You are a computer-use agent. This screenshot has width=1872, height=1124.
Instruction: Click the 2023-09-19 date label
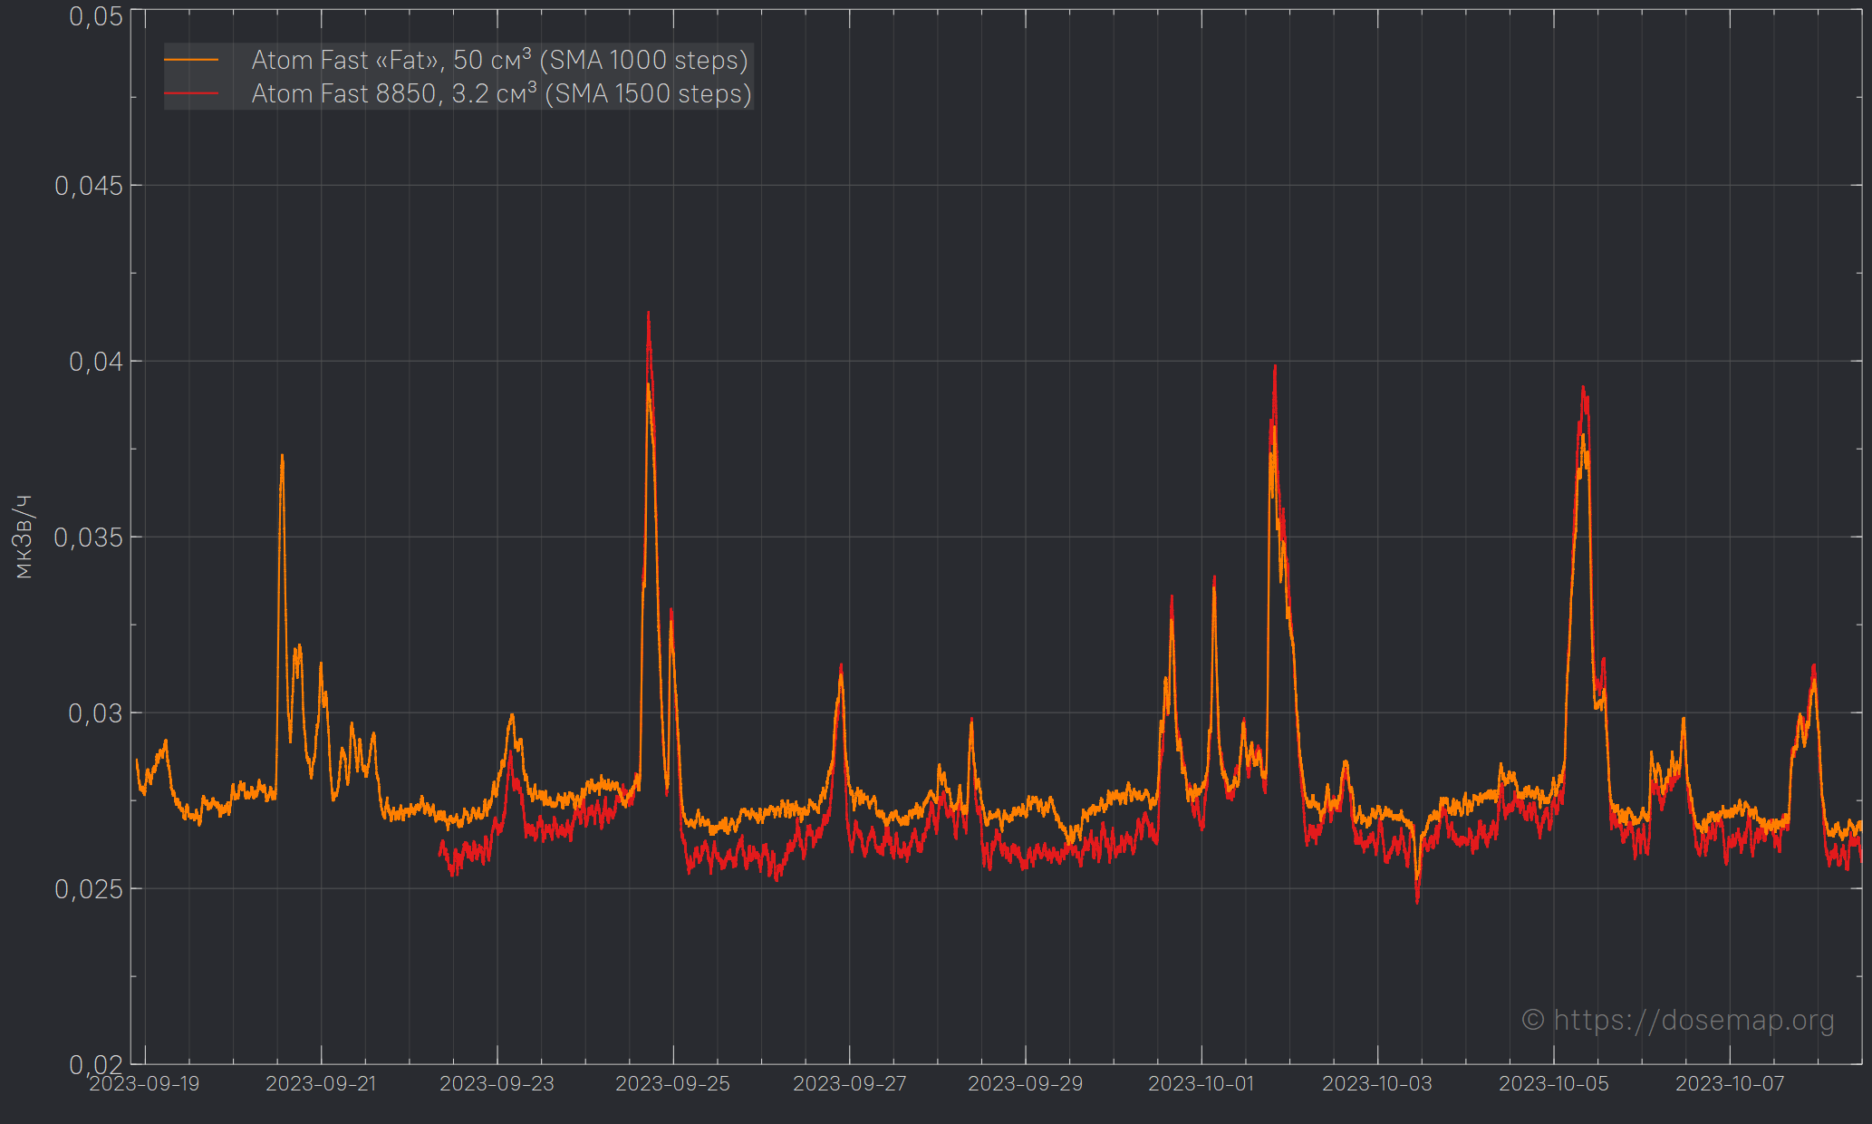coord(144,1084)
